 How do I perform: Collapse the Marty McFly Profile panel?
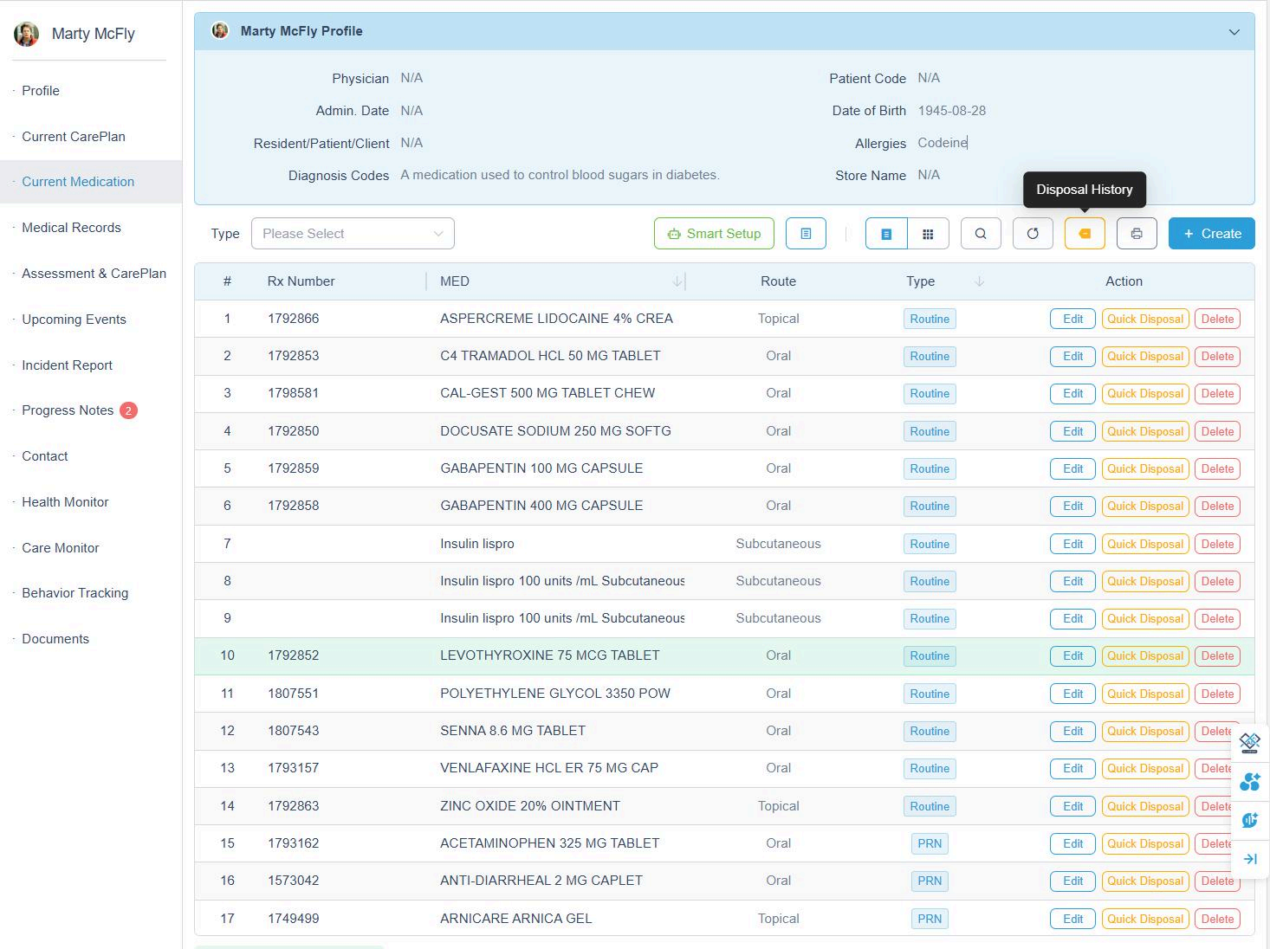tap(1234, 32)
